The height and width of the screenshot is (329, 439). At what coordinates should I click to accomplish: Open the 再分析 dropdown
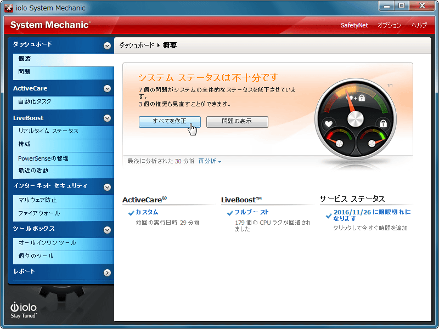point(210,161)
